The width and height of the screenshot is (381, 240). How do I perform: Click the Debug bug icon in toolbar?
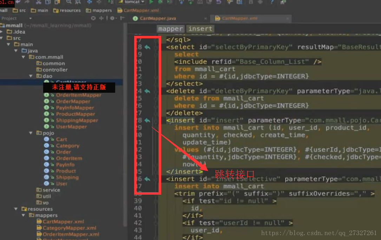(x=160, y=2)
